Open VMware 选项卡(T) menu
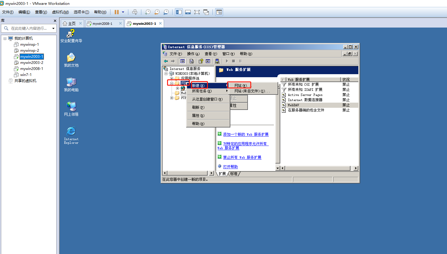Viewport: 447px width, 254px height. click(81, 12)
